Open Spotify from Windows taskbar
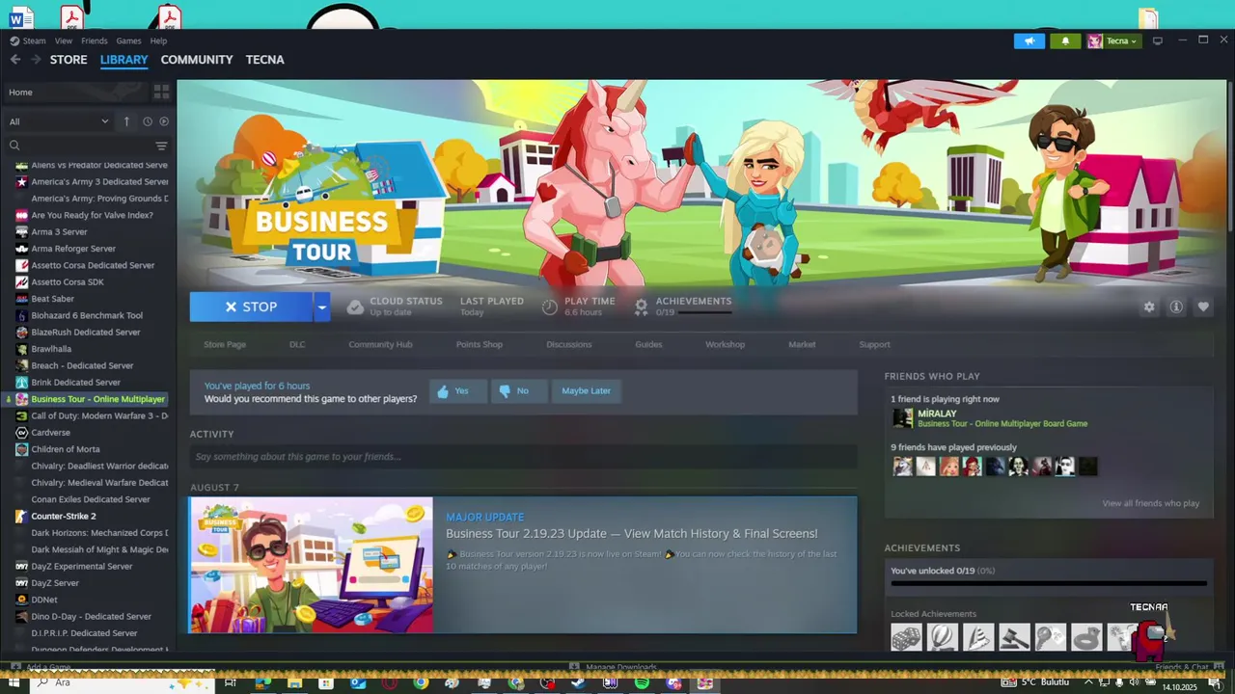Image resolution: width=1235 pixels, height=694 pixels. 642,683
